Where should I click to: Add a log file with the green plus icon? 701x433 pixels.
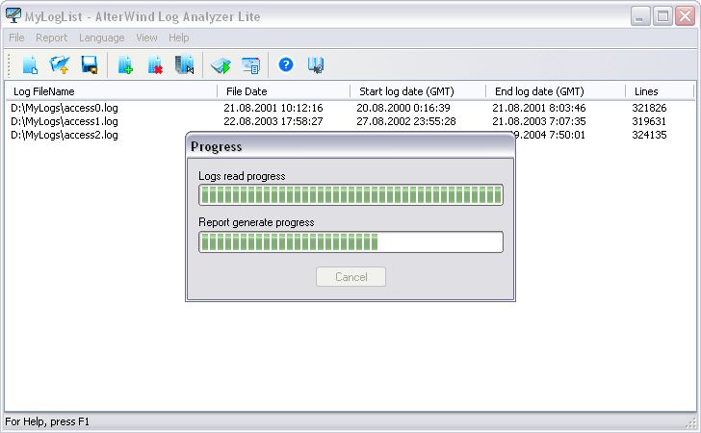[125, 65]
